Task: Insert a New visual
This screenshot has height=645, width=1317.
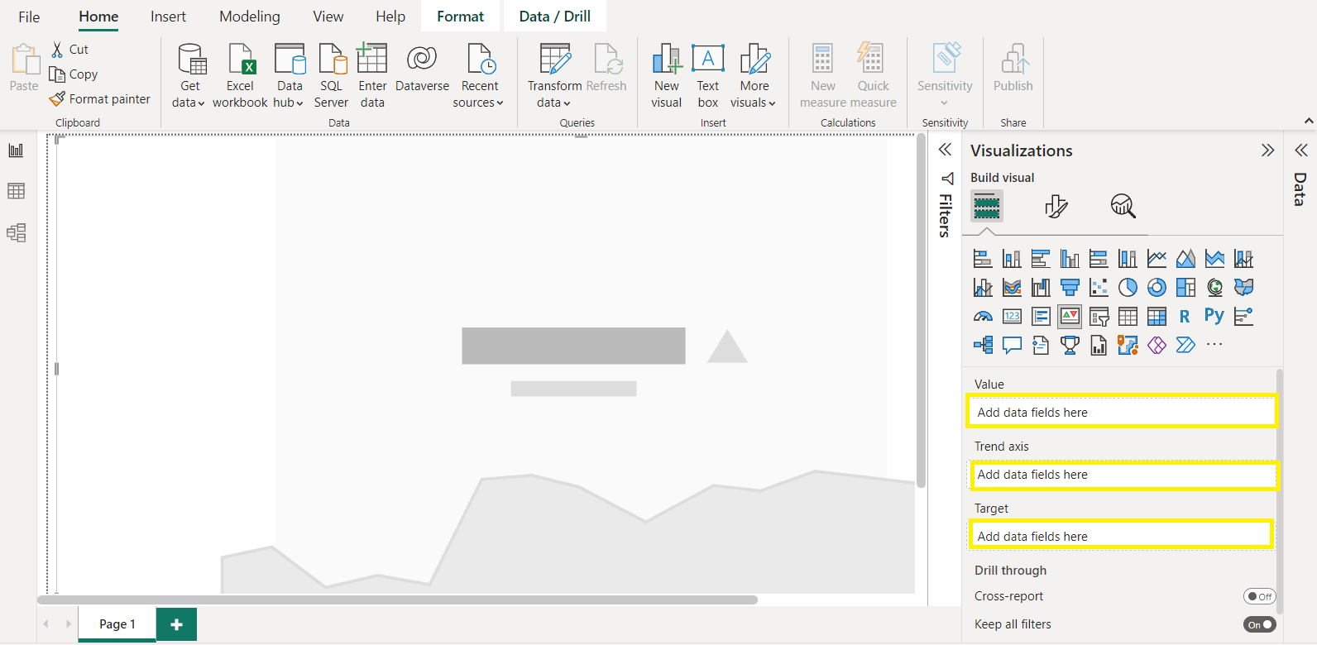Action: pos(666,76)
